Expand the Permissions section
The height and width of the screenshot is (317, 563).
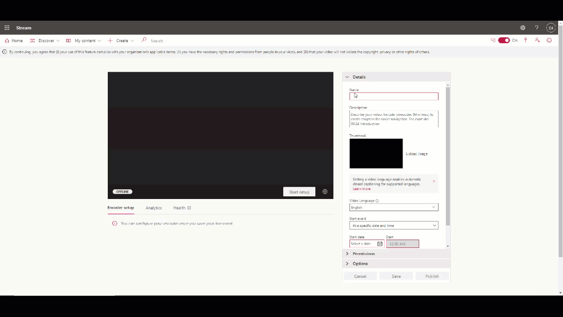click(396, 254)
